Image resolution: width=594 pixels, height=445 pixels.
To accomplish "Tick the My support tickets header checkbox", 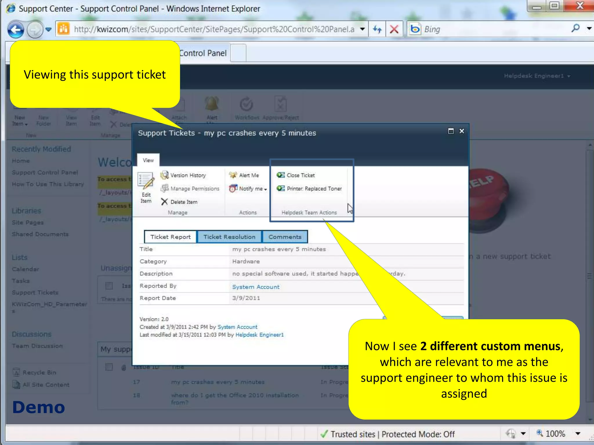I will (109, 367).
